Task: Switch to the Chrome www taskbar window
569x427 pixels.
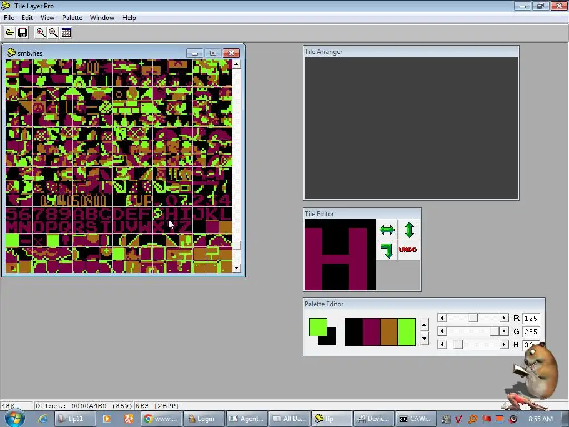Action: (x=161, y=419)
